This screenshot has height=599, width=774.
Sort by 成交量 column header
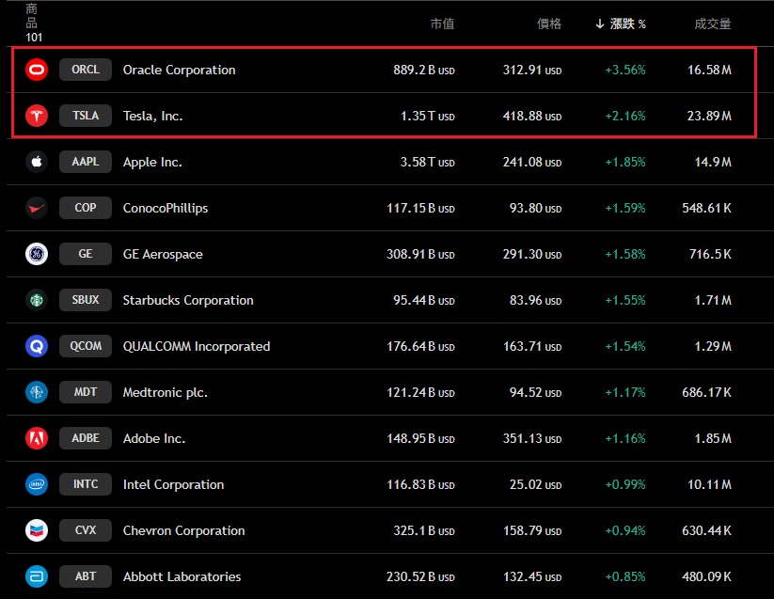[712, 24]
